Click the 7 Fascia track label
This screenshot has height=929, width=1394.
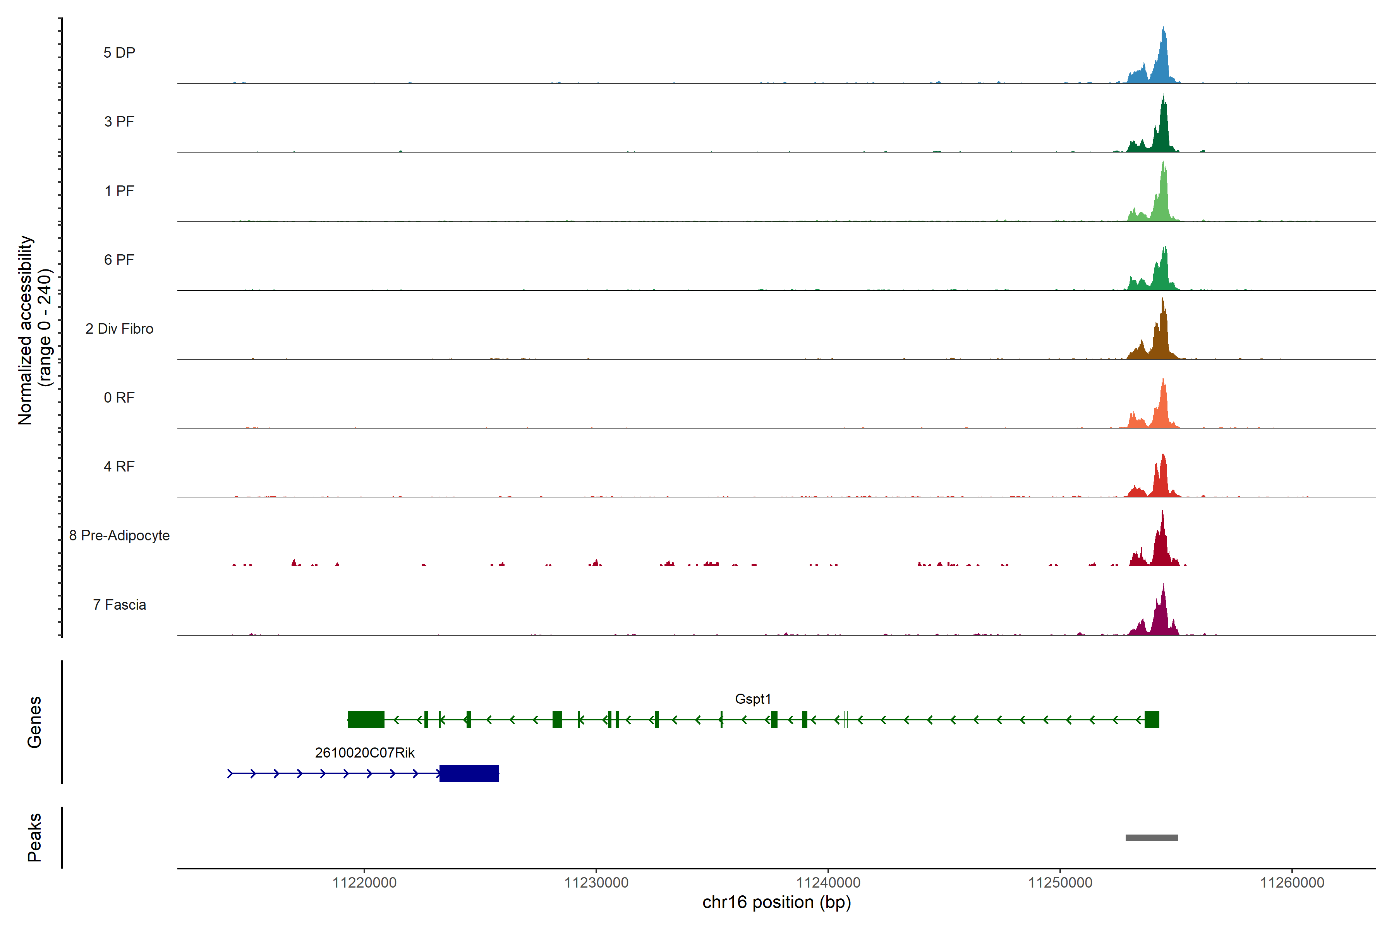point(119,605)
